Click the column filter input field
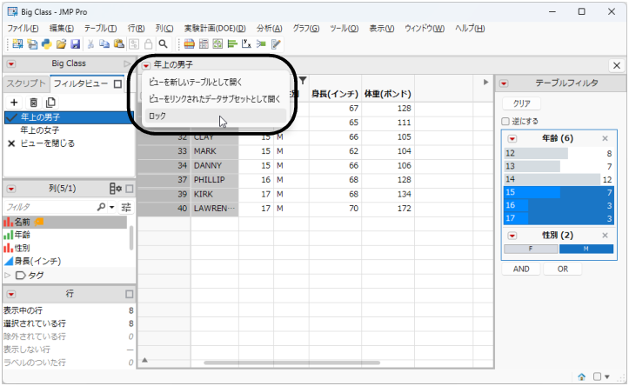The height and width of the screenshot is (386, 629). pyautogui.click(x=50, y=207)
